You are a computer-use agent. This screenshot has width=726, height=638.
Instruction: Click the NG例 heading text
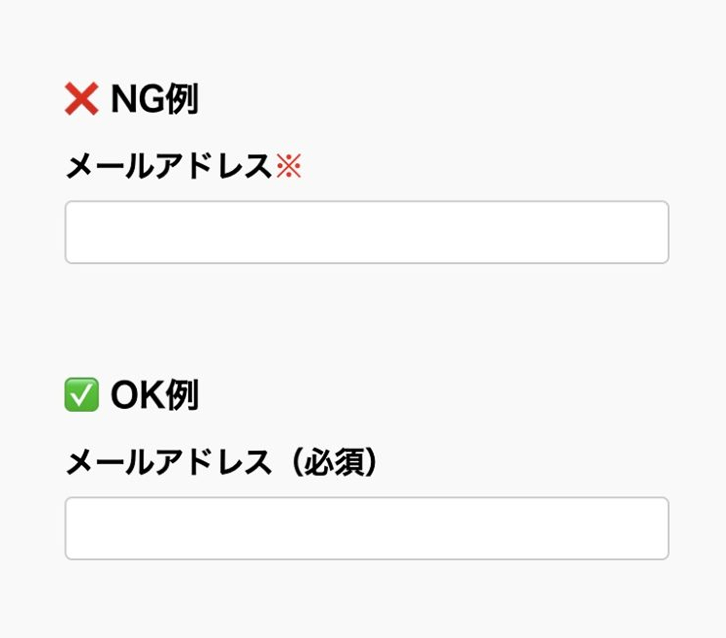click(154, 99)
